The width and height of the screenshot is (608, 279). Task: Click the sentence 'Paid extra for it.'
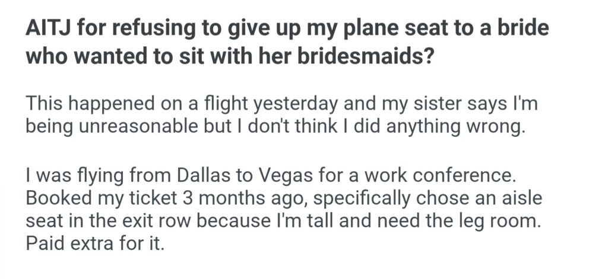pos(94,243)
